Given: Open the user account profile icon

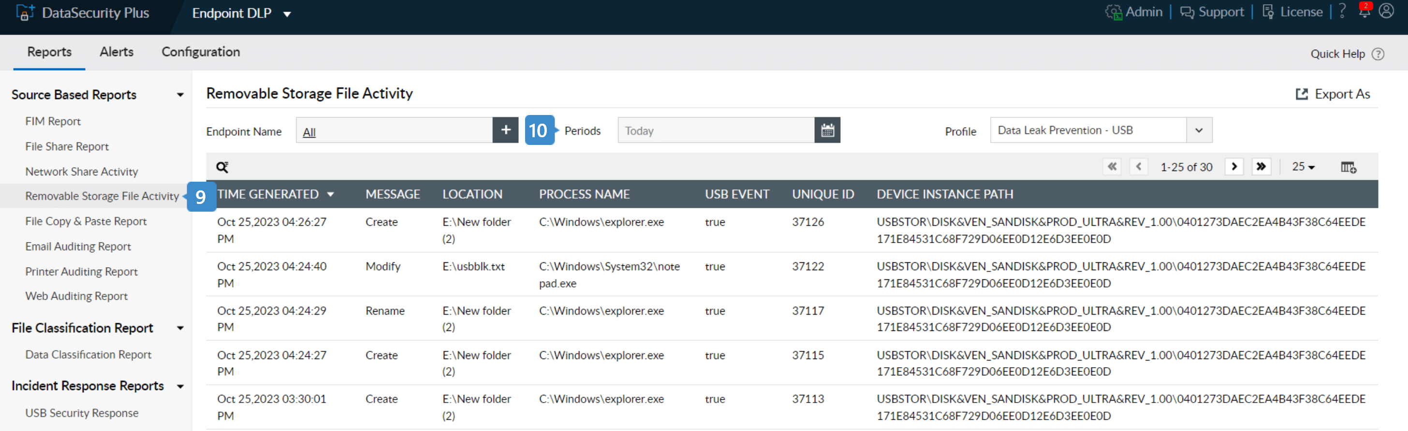Looking at the screenshot, I should (x=1386, y=12).
